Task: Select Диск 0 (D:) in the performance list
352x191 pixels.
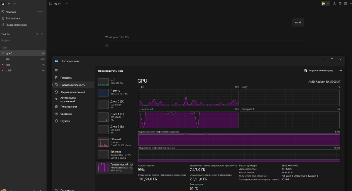Action: pos(114,105)
